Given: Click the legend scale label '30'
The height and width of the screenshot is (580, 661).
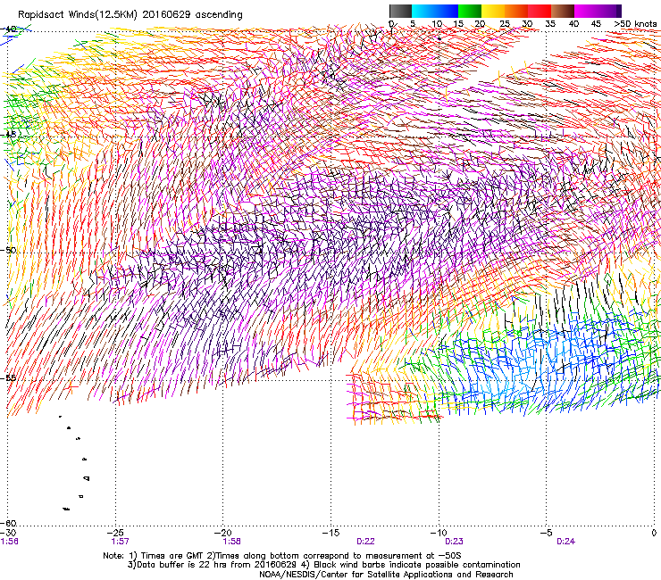Looking at the screenshot, I should click(527, 24).
